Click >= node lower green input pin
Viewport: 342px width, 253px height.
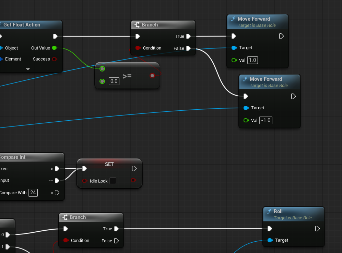coord(102,81)
